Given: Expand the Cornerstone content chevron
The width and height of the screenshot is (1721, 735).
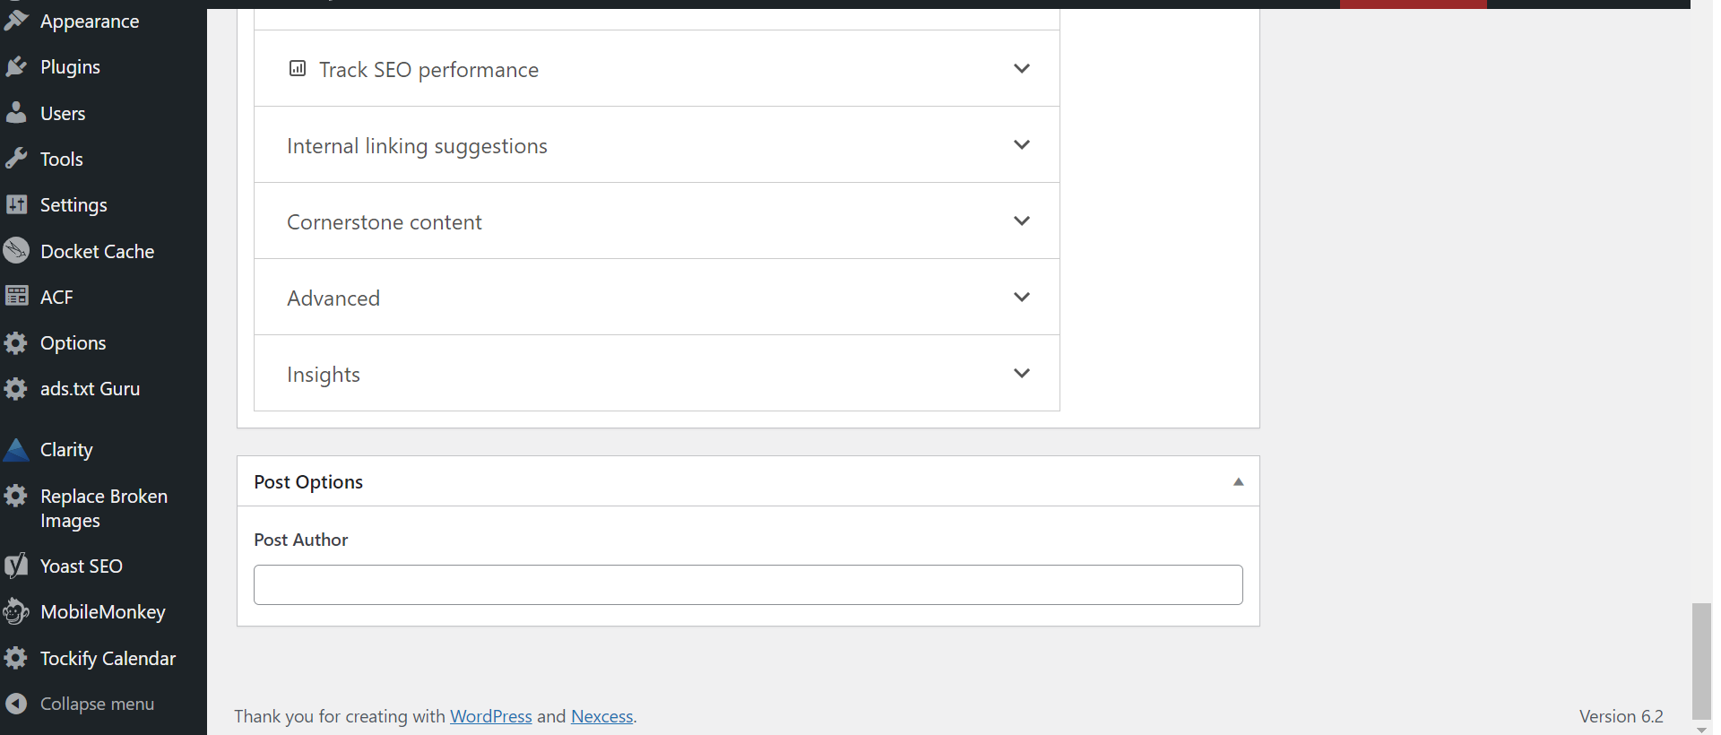Looking at the screenshot, I should click(1022, 220).
